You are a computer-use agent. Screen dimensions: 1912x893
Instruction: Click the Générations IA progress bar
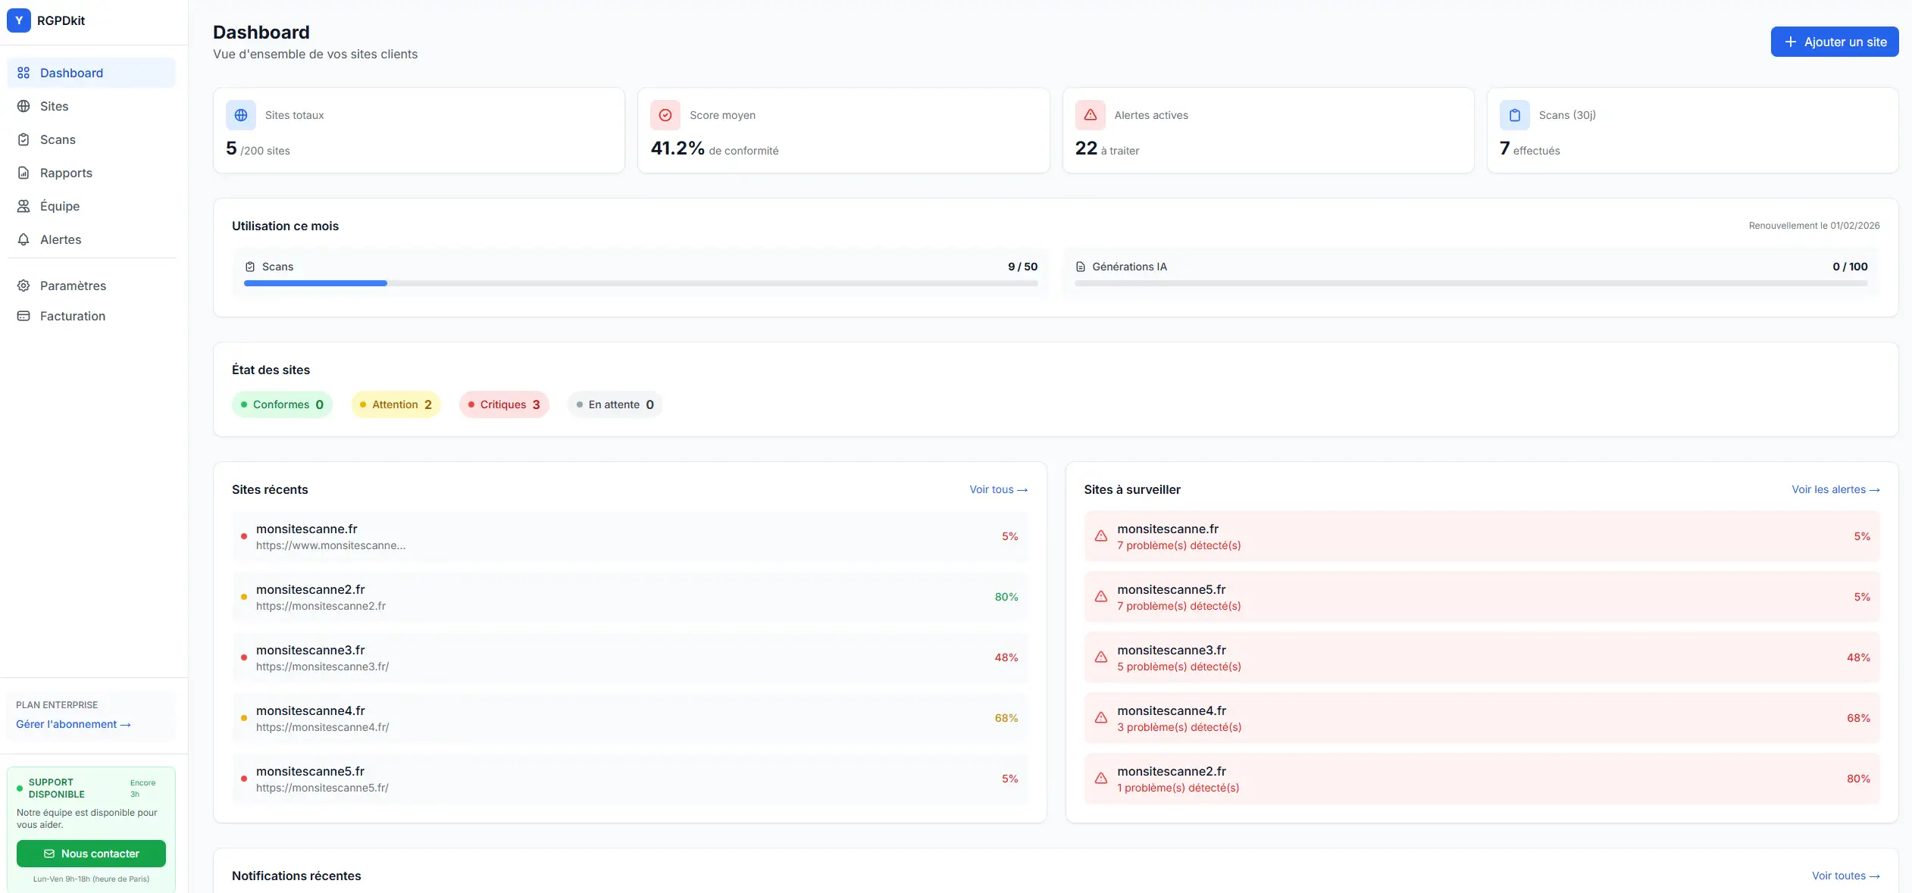point(1471,283)
